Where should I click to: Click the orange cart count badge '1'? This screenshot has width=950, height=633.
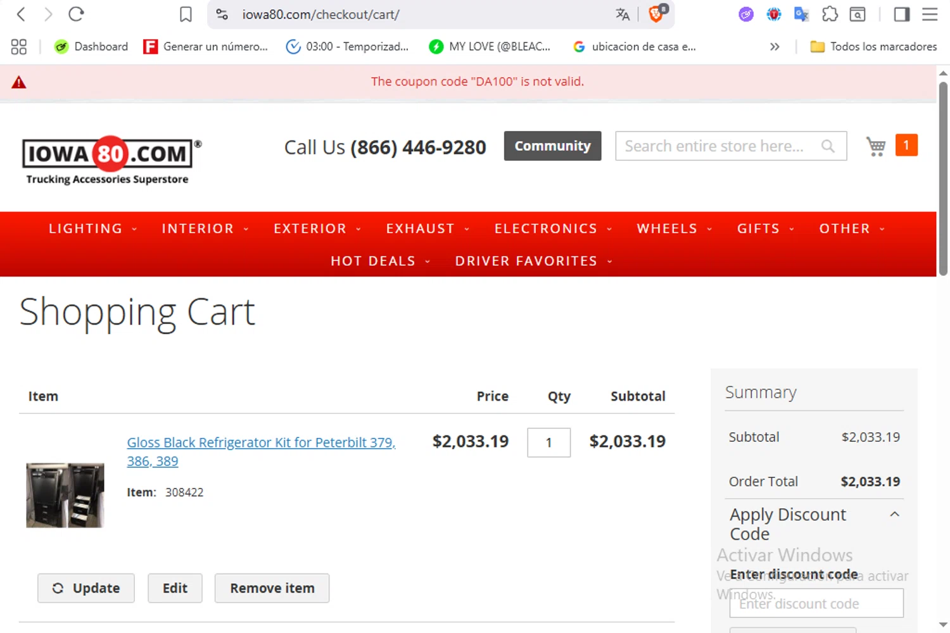[x=906, y=145]
